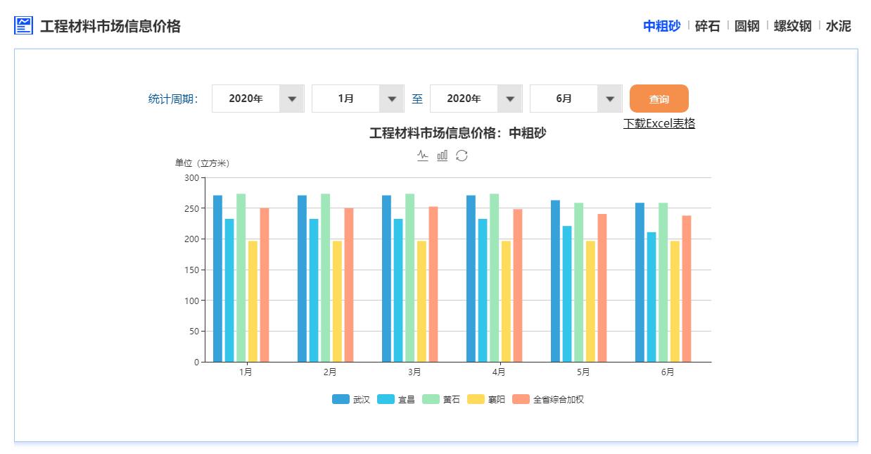Screen dimensions: 871x454
Task: Click the page title logo icon
Action: (23, 26)
